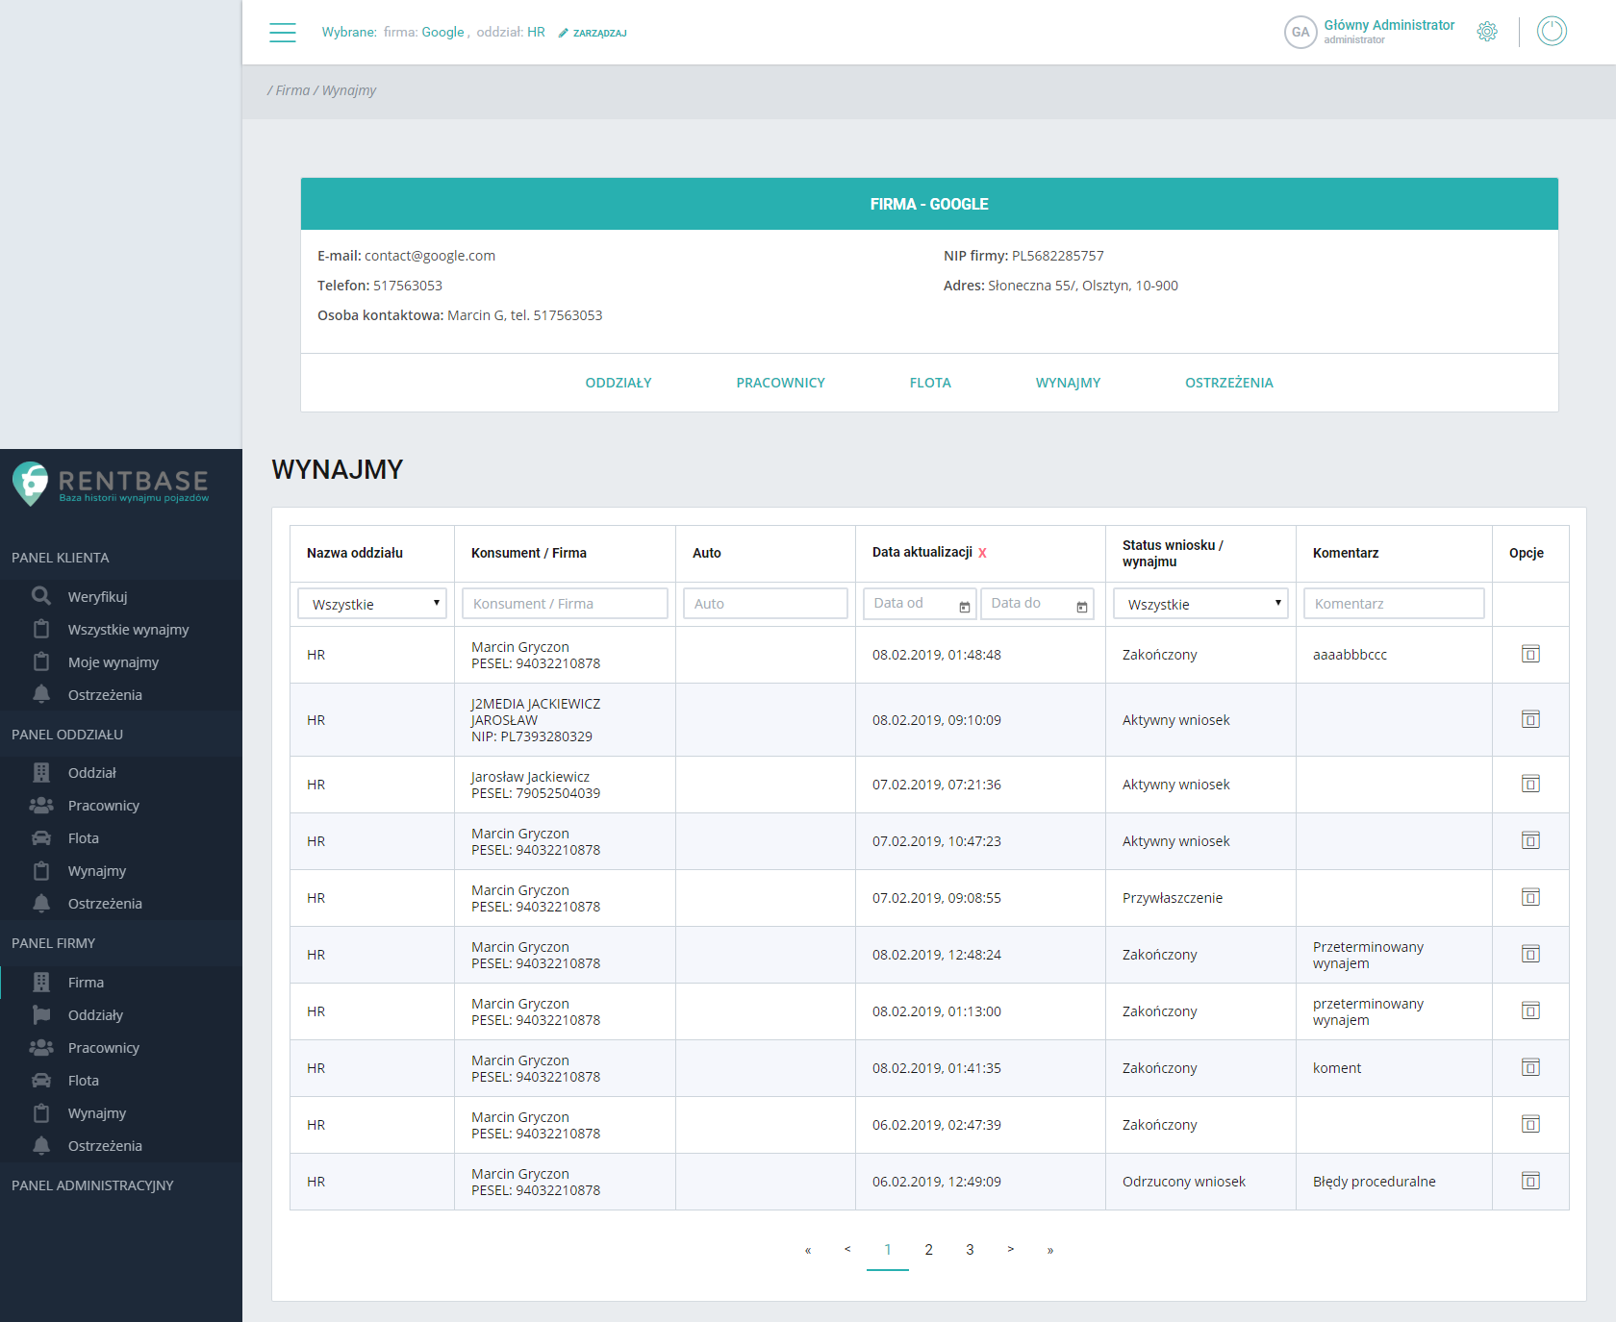Viewport: 1616px width, 1322px height.
Task: Go to previous page arrow
Action: click(x=847, y=1250)
